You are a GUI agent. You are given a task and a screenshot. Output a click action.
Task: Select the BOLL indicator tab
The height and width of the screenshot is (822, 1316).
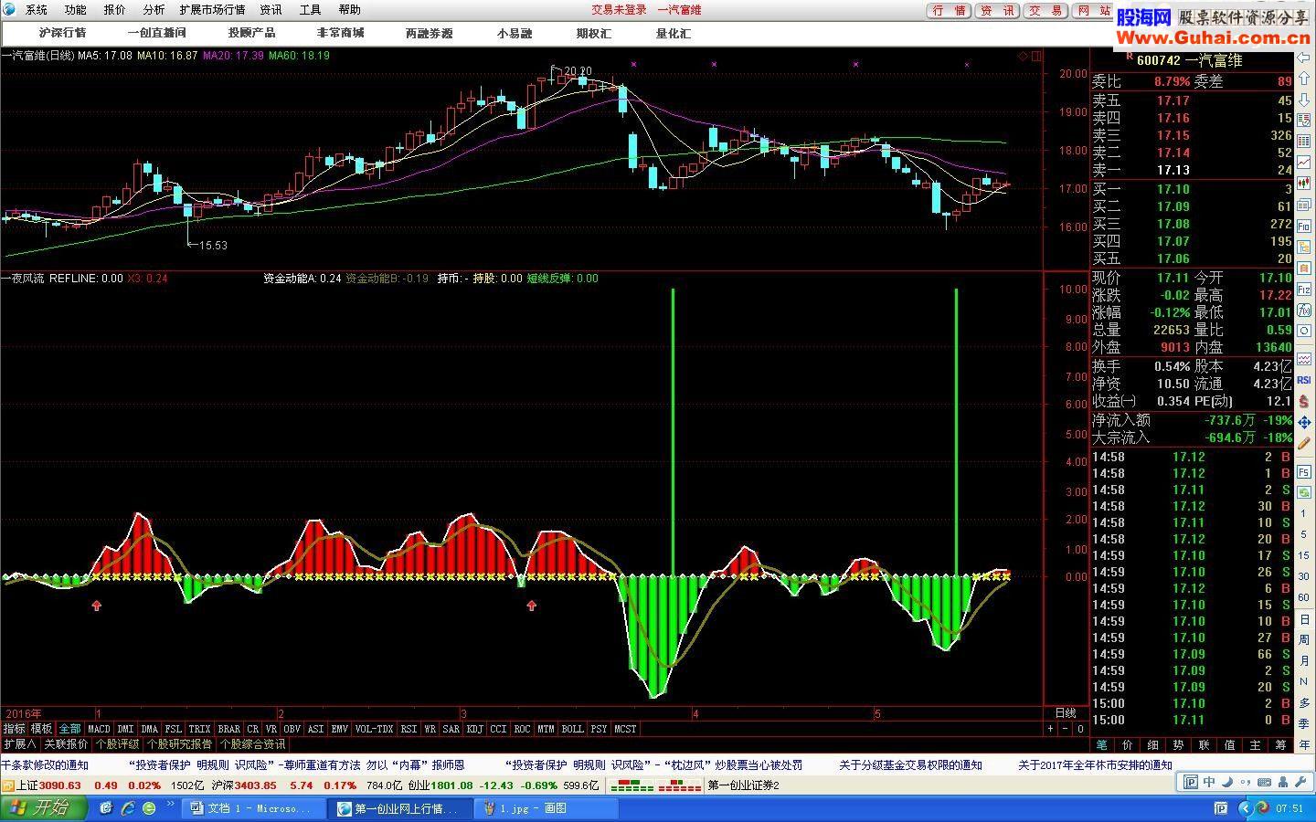(572, 729)
